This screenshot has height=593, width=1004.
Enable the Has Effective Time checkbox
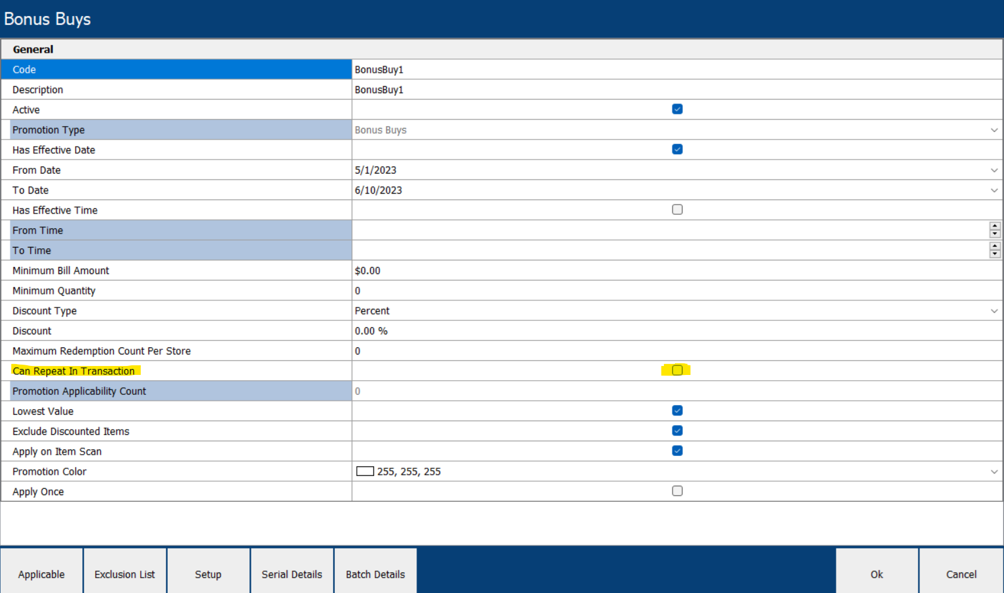(x=677, y=210)
